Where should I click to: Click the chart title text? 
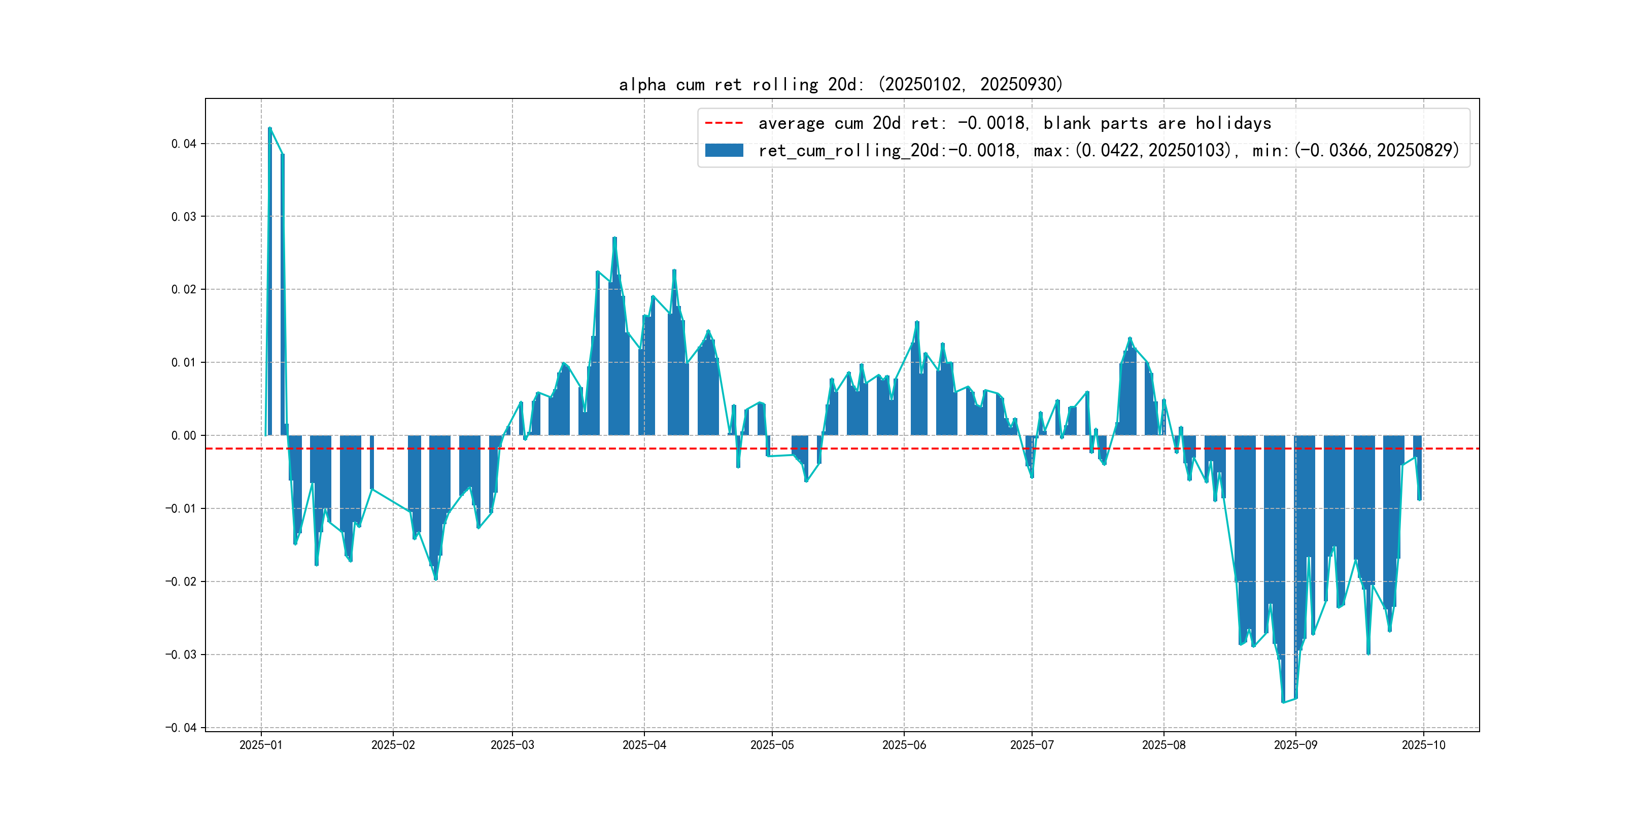point(840,84)
